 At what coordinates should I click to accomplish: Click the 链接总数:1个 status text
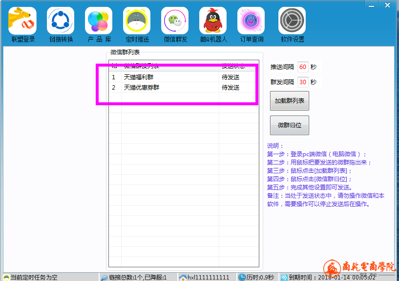(138, 278)
